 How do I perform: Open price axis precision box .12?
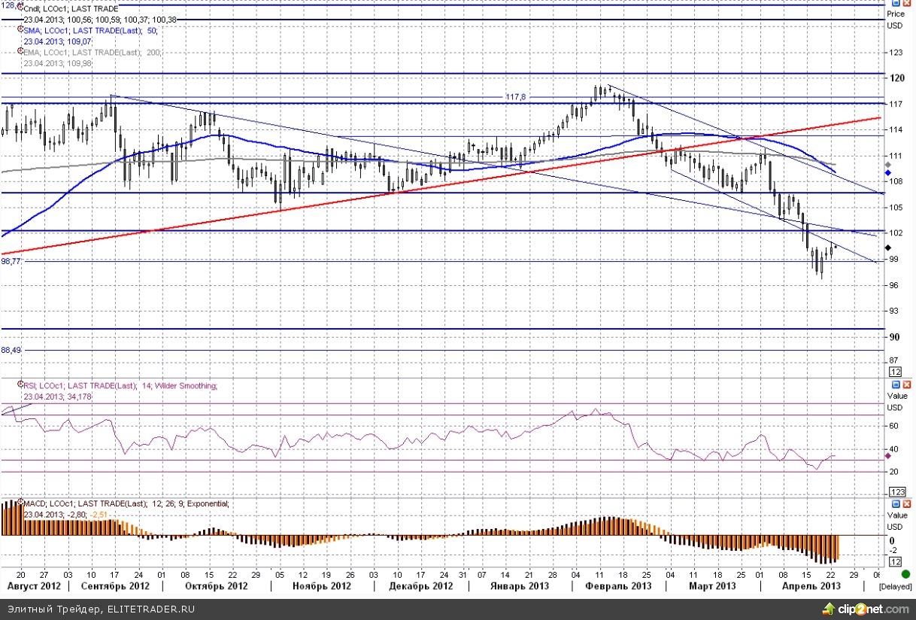point(895,372)
